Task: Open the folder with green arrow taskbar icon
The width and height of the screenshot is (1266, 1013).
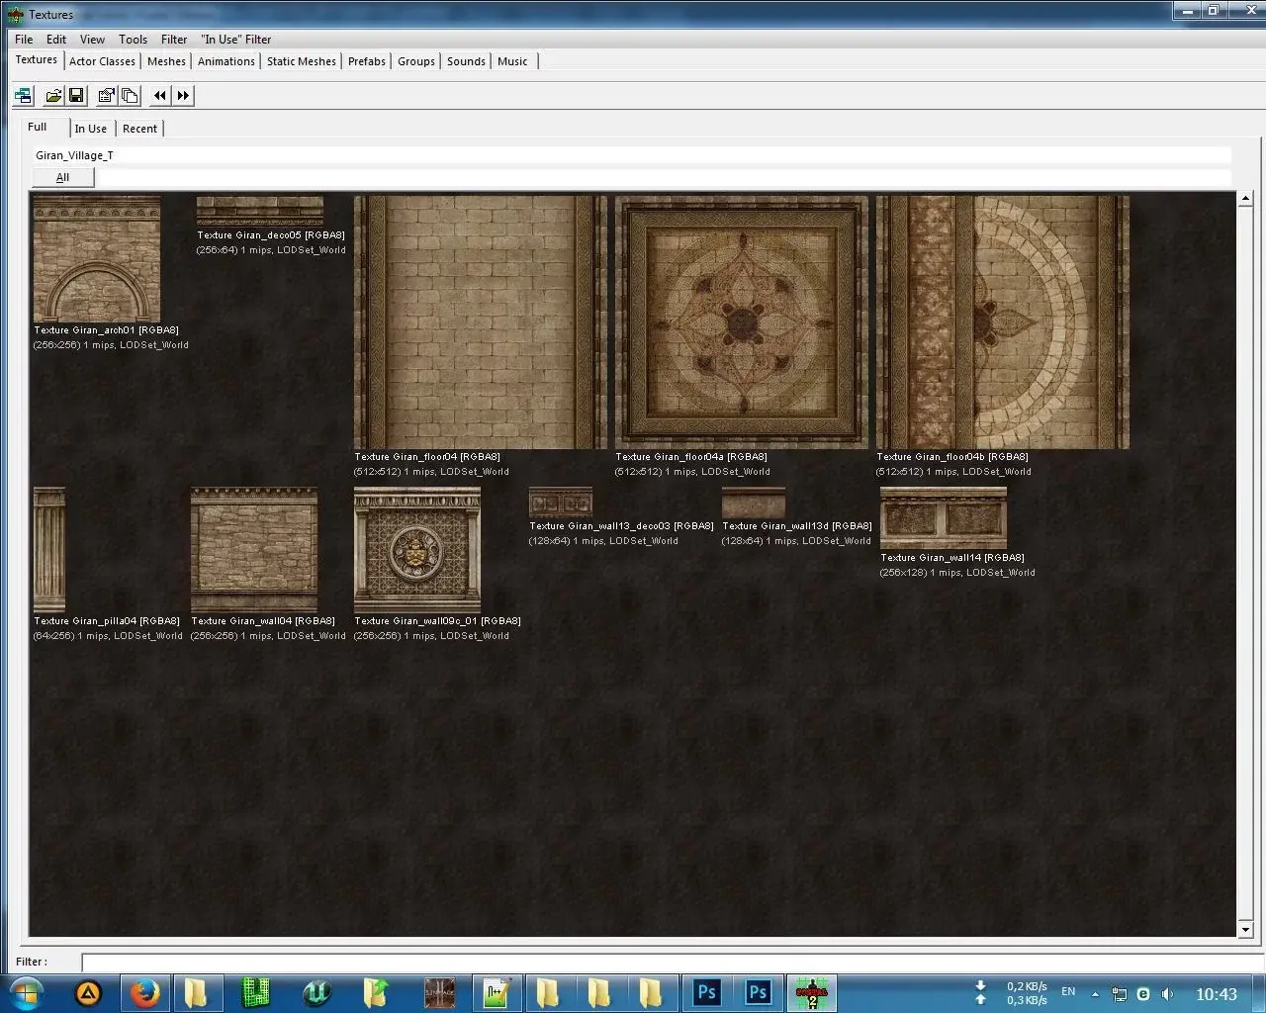Action: 376,993
